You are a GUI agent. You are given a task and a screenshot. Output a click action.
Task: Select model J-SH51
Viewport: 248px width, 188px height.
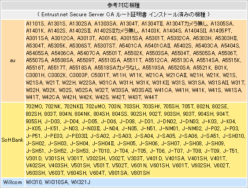pyautogui.click(x=35, y=151)
